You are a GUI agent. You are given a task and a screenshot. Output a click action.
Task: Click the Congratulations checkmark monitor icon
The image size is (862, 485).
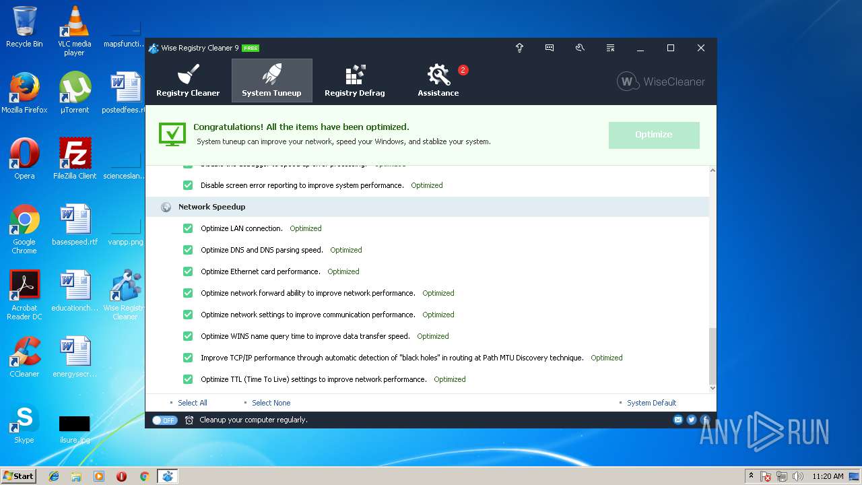click(172, 134)
